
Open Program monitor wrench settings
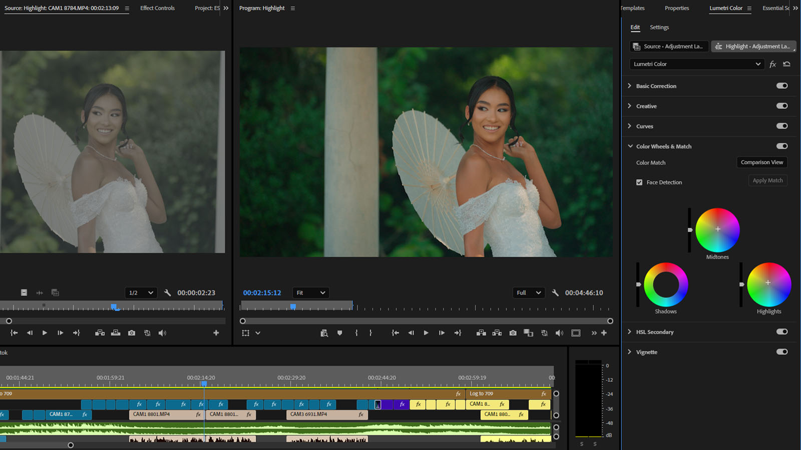555,293
